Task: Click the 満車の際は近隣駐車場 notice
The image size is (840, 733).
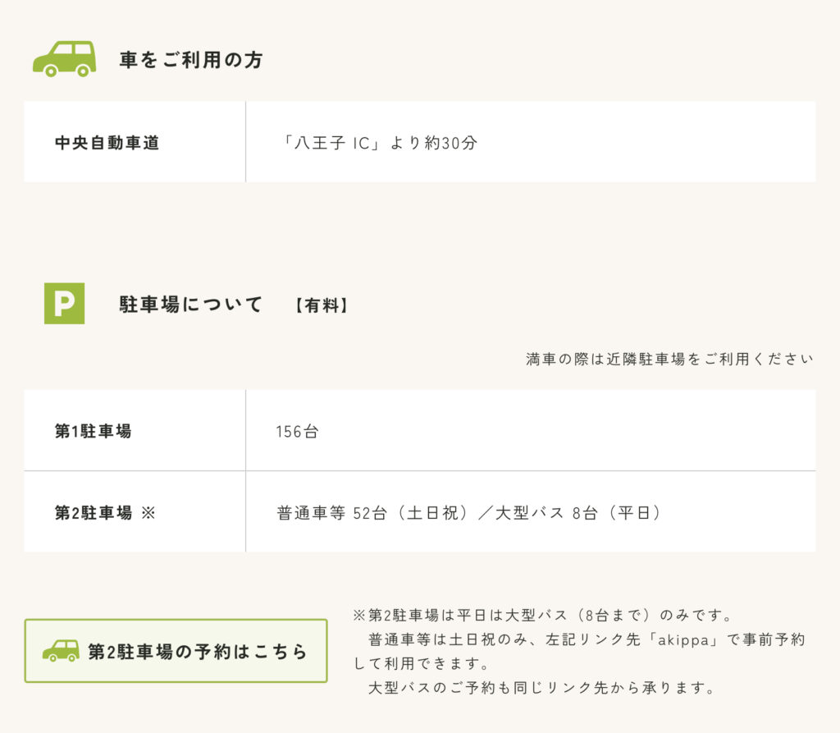Action: coord(669,359)
